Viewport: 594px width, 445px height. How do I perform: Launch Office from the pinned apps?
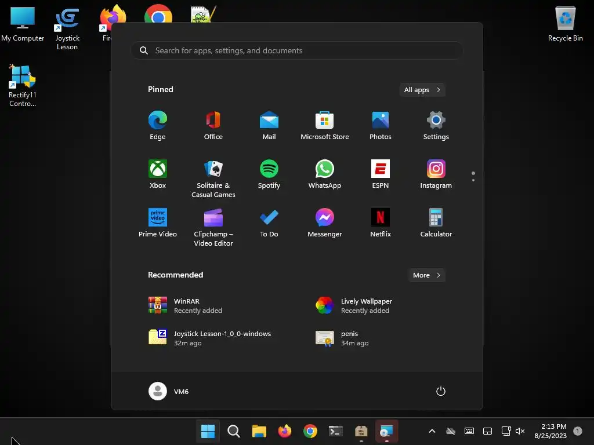point(213,126)
